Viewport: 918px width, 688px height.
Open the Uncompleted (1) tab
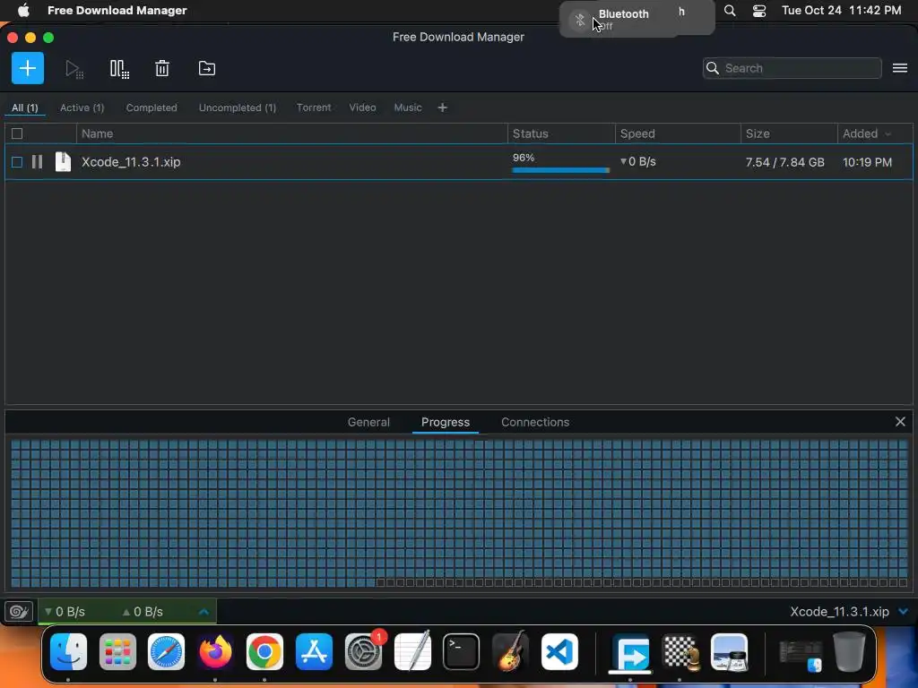pyautogui.click(x=237, y=107)
